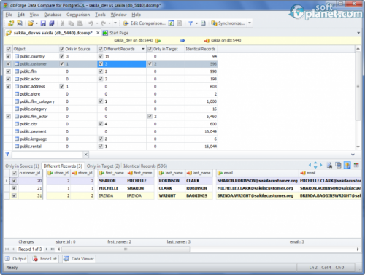Select the public.payment table row
Screen dimensions: 365x275
(111, 131)
